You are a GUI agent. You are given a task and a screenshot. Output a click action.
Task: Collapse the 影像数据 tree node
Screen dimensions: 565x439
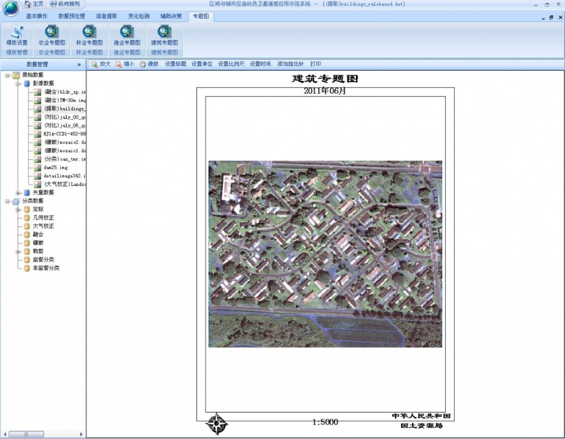pyautogui.click(x=18, y=83)
